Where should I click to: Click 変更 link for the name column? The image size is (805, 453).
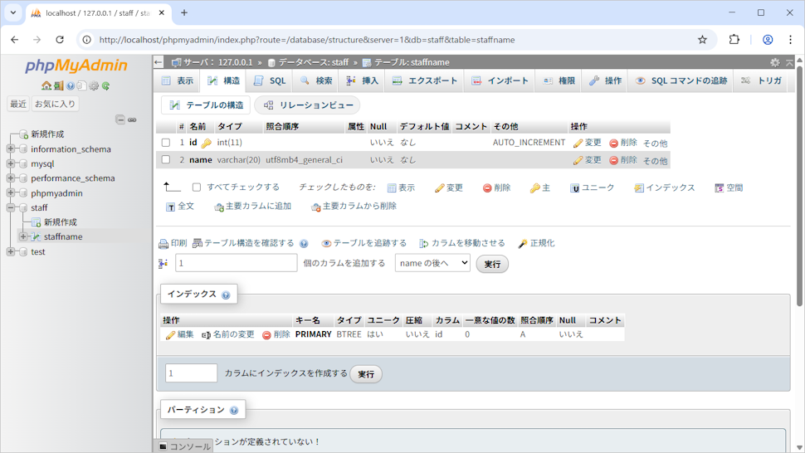588,160
